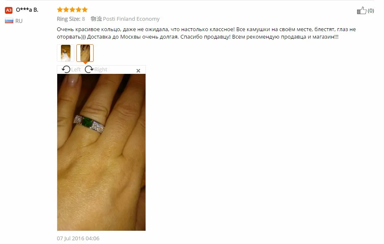Screen dimensions: 384x244
Task: Click the helpful vote count (0)
Action: tap(371, 10)
